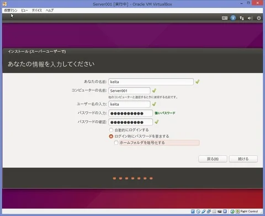Click the blue square icon left of the status bar separator

click(x=225, y=212)
